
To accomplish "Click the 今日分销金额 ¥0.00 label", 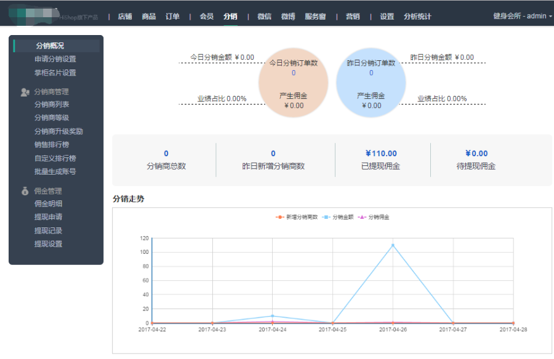I will (222, 57).
